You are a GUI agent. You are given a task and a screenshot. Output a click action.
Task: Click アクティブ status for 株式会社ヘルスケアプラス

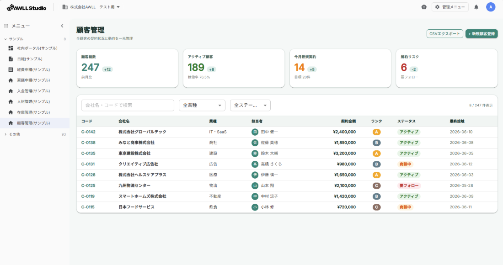click(x=409, y=175)
